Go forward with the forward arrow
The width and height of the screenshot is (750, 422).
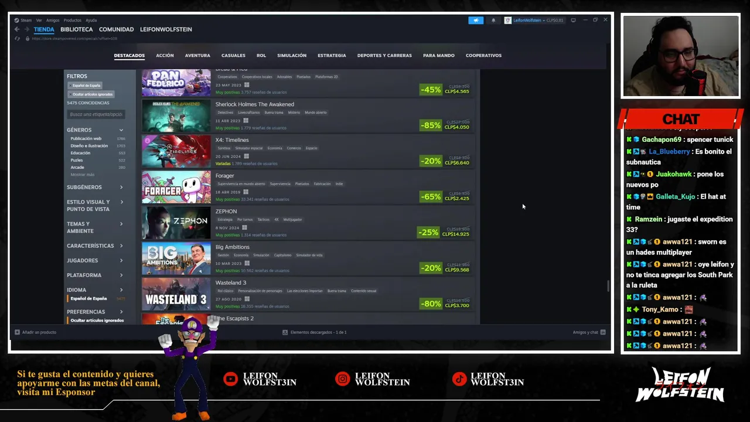pyautogui.click(x=26, y=29)
